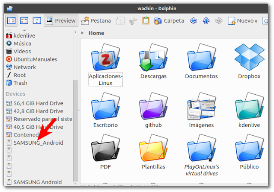Select 56,4 GiB Hard Drive
274x192 pixels.
pyautogui.click(x=35, y=103)
